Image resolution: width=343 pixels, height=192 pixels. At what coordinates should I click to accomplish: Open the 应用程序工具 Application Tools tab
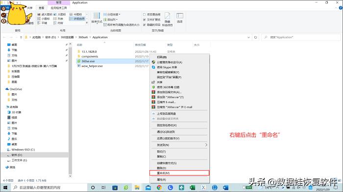(x=59, y=8)
